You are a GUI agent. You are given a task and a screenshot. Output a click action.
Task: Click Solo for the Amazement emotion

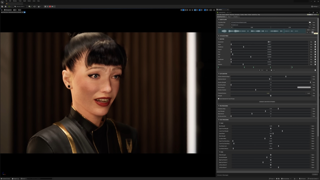coord(311,42)
